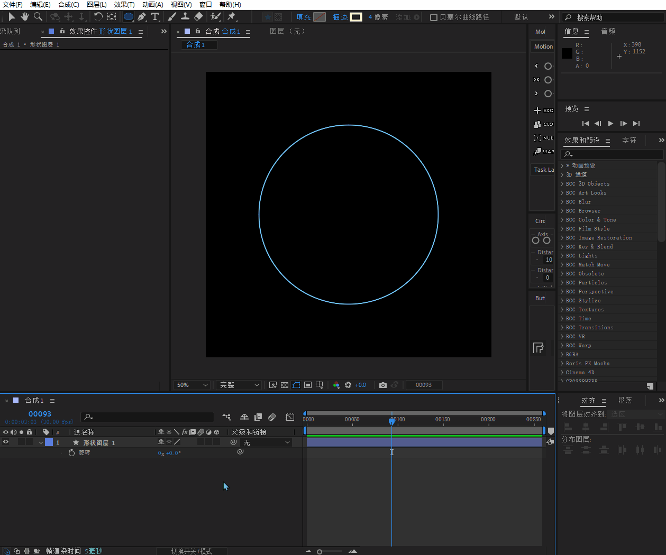This screenshot has height=555, width=666.
Task: Click the play button in preview panel
Action: click(610, 123)
